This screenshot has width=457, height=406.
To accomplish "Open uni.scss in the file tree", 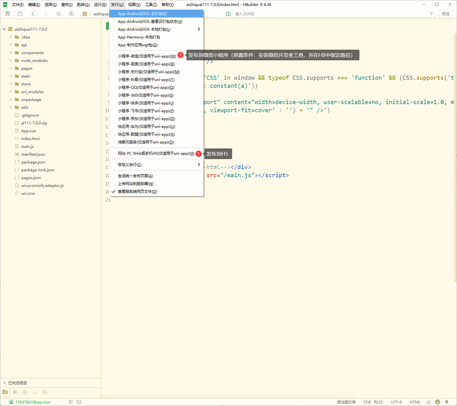I will point(28,193).
